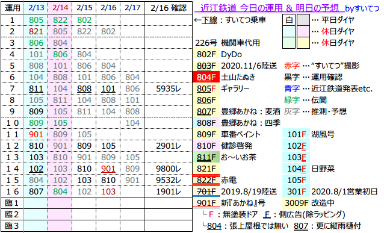
Task: Click the red-highlighted 804F legend cell
Action: point(206,77)
